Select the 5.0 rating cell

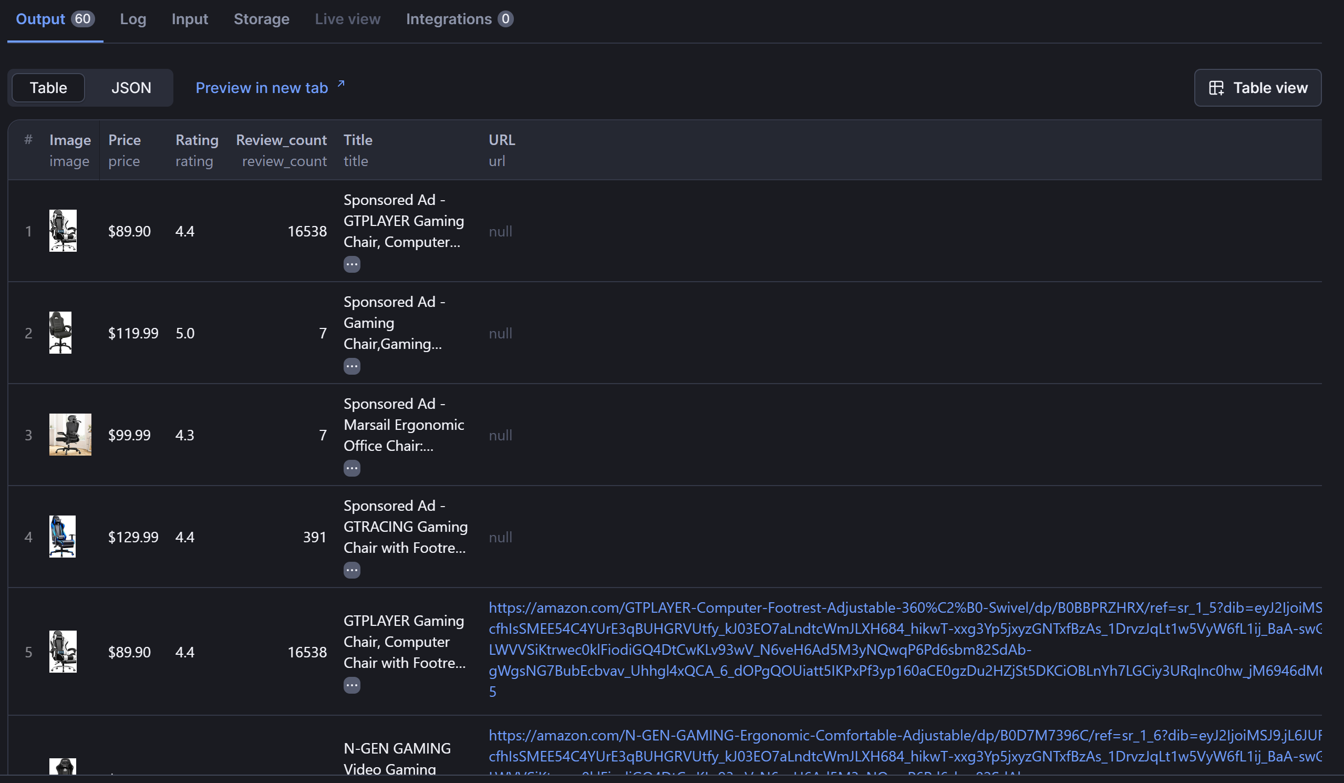tap(185, 333)
